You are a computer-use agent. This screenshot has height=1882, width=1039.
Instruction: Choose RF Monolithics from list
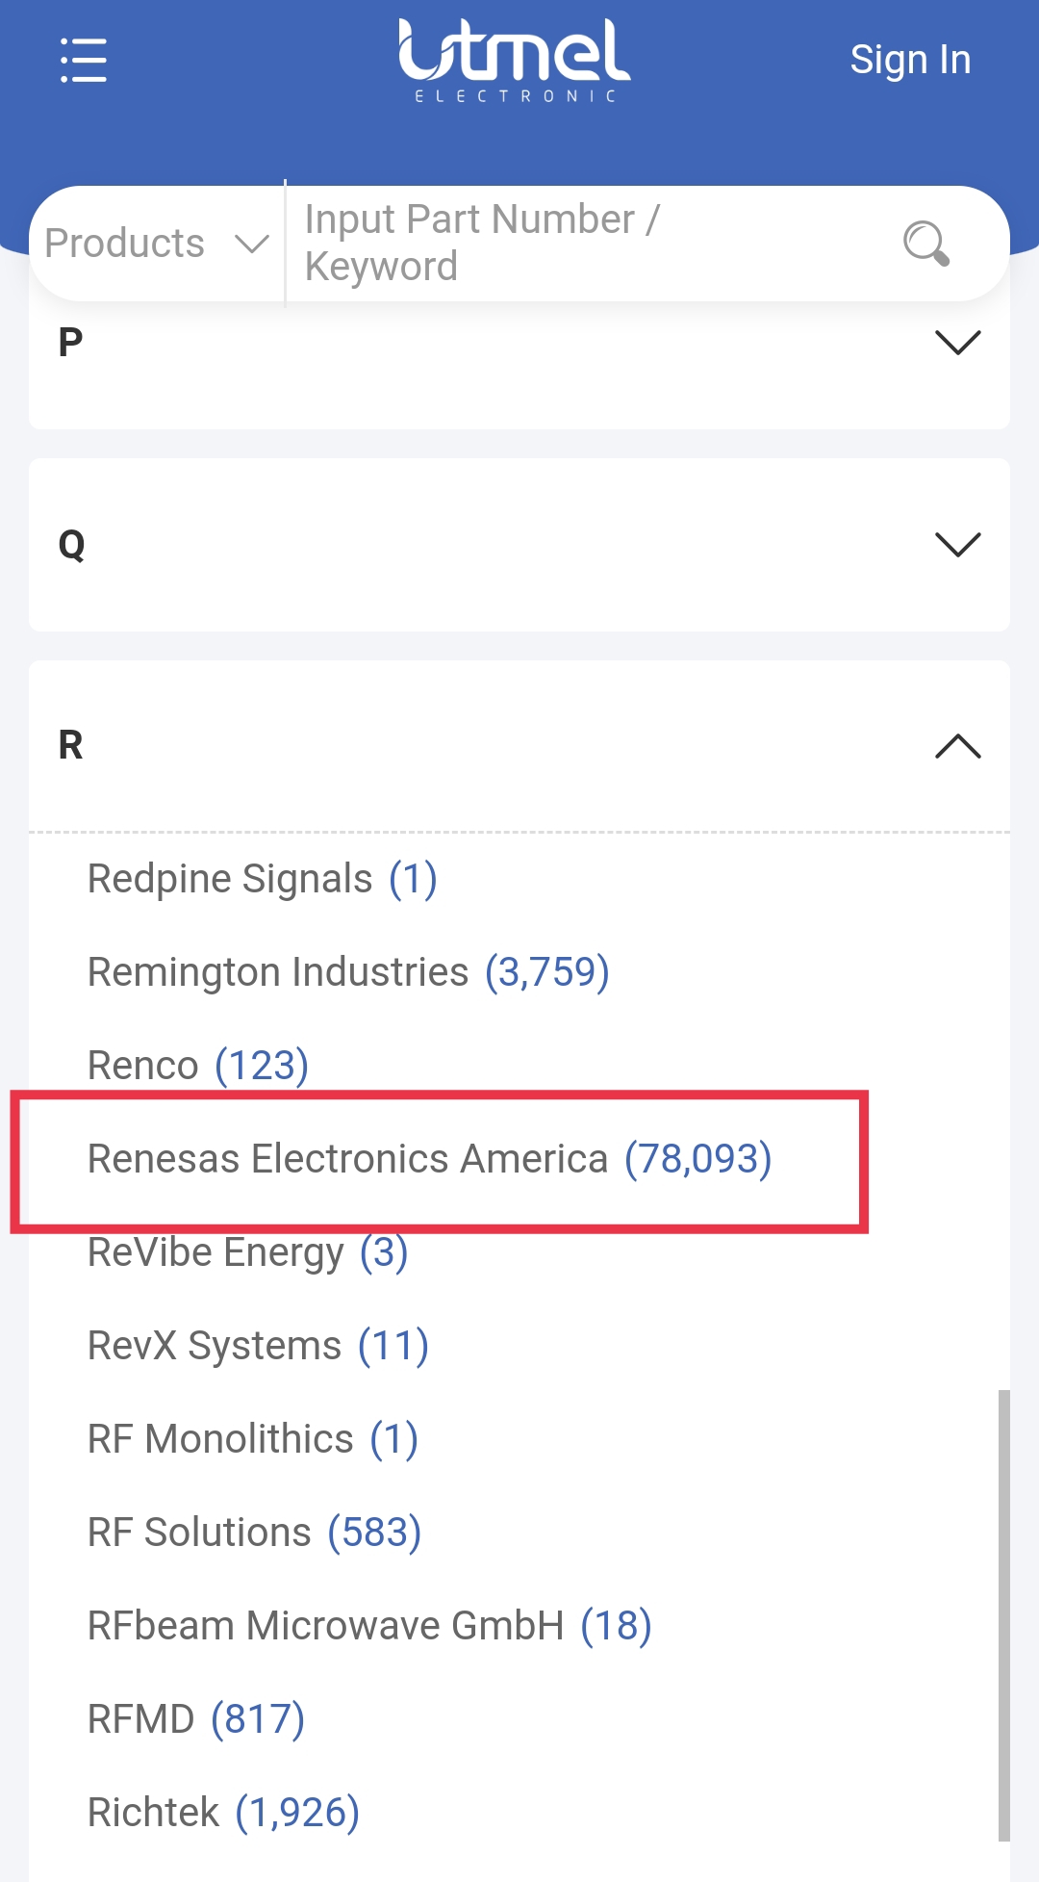253,1439
